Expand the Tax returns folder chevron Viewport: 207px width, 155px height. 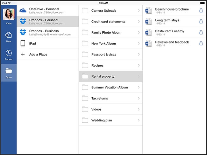tap(139, 99)
